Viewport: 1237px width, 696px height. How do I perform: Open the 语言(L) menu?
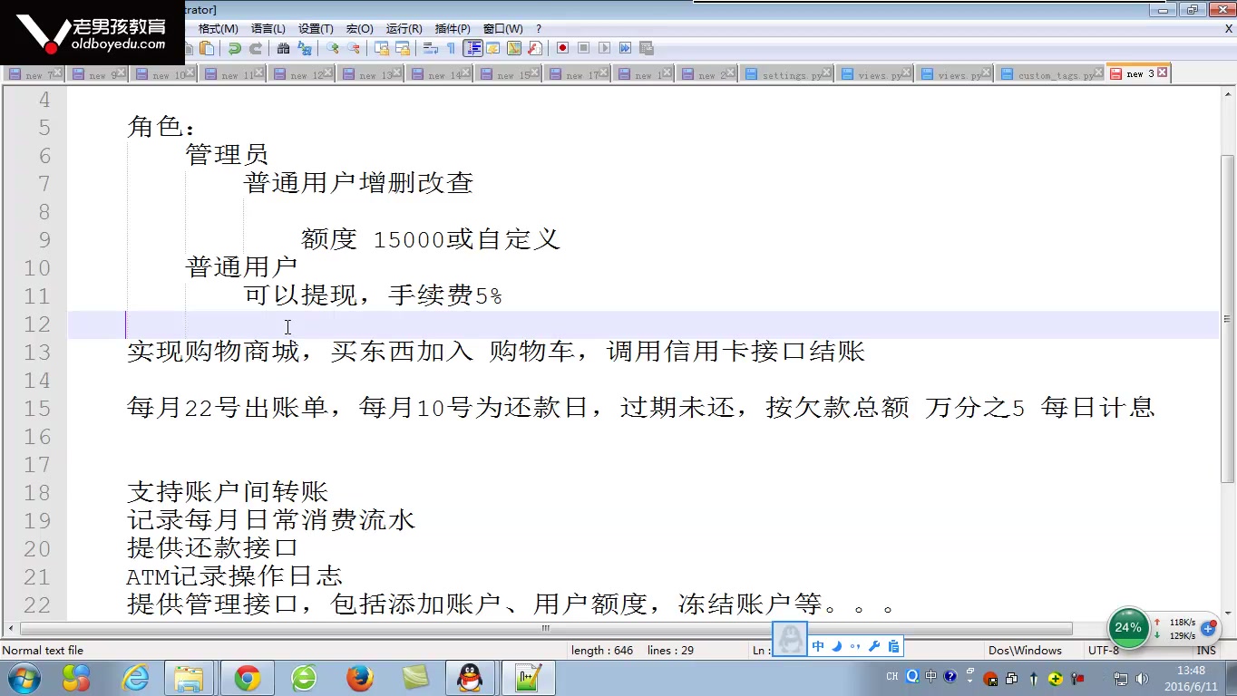click(267, 28)
